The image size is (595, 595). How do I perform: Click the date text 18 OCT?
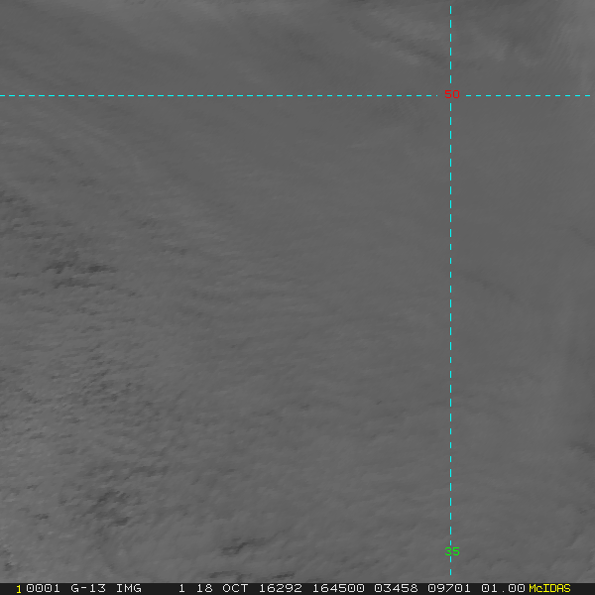coord(222,588)
